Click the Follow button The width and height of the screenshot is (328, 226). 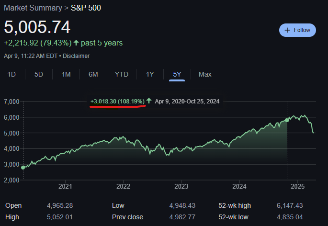[x=297, y=30]
